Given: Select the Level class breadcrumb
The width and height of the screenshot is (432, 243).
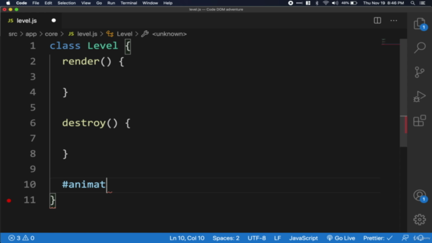Looking at the screenshot, I should coord(119,34).
